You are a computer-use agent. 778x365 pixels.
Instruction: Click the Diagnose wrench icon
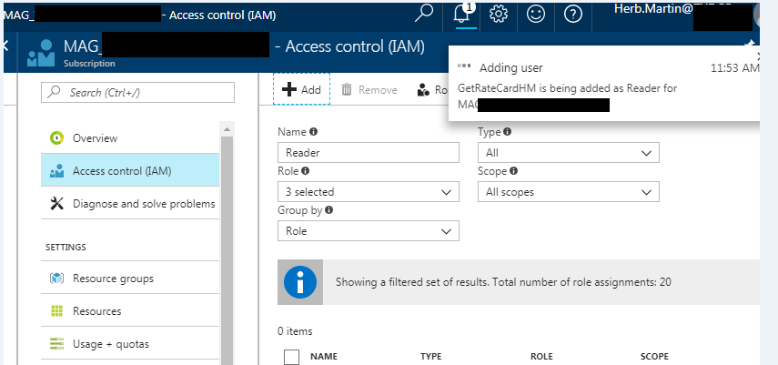pyautogui.click(x=57, y=204)
